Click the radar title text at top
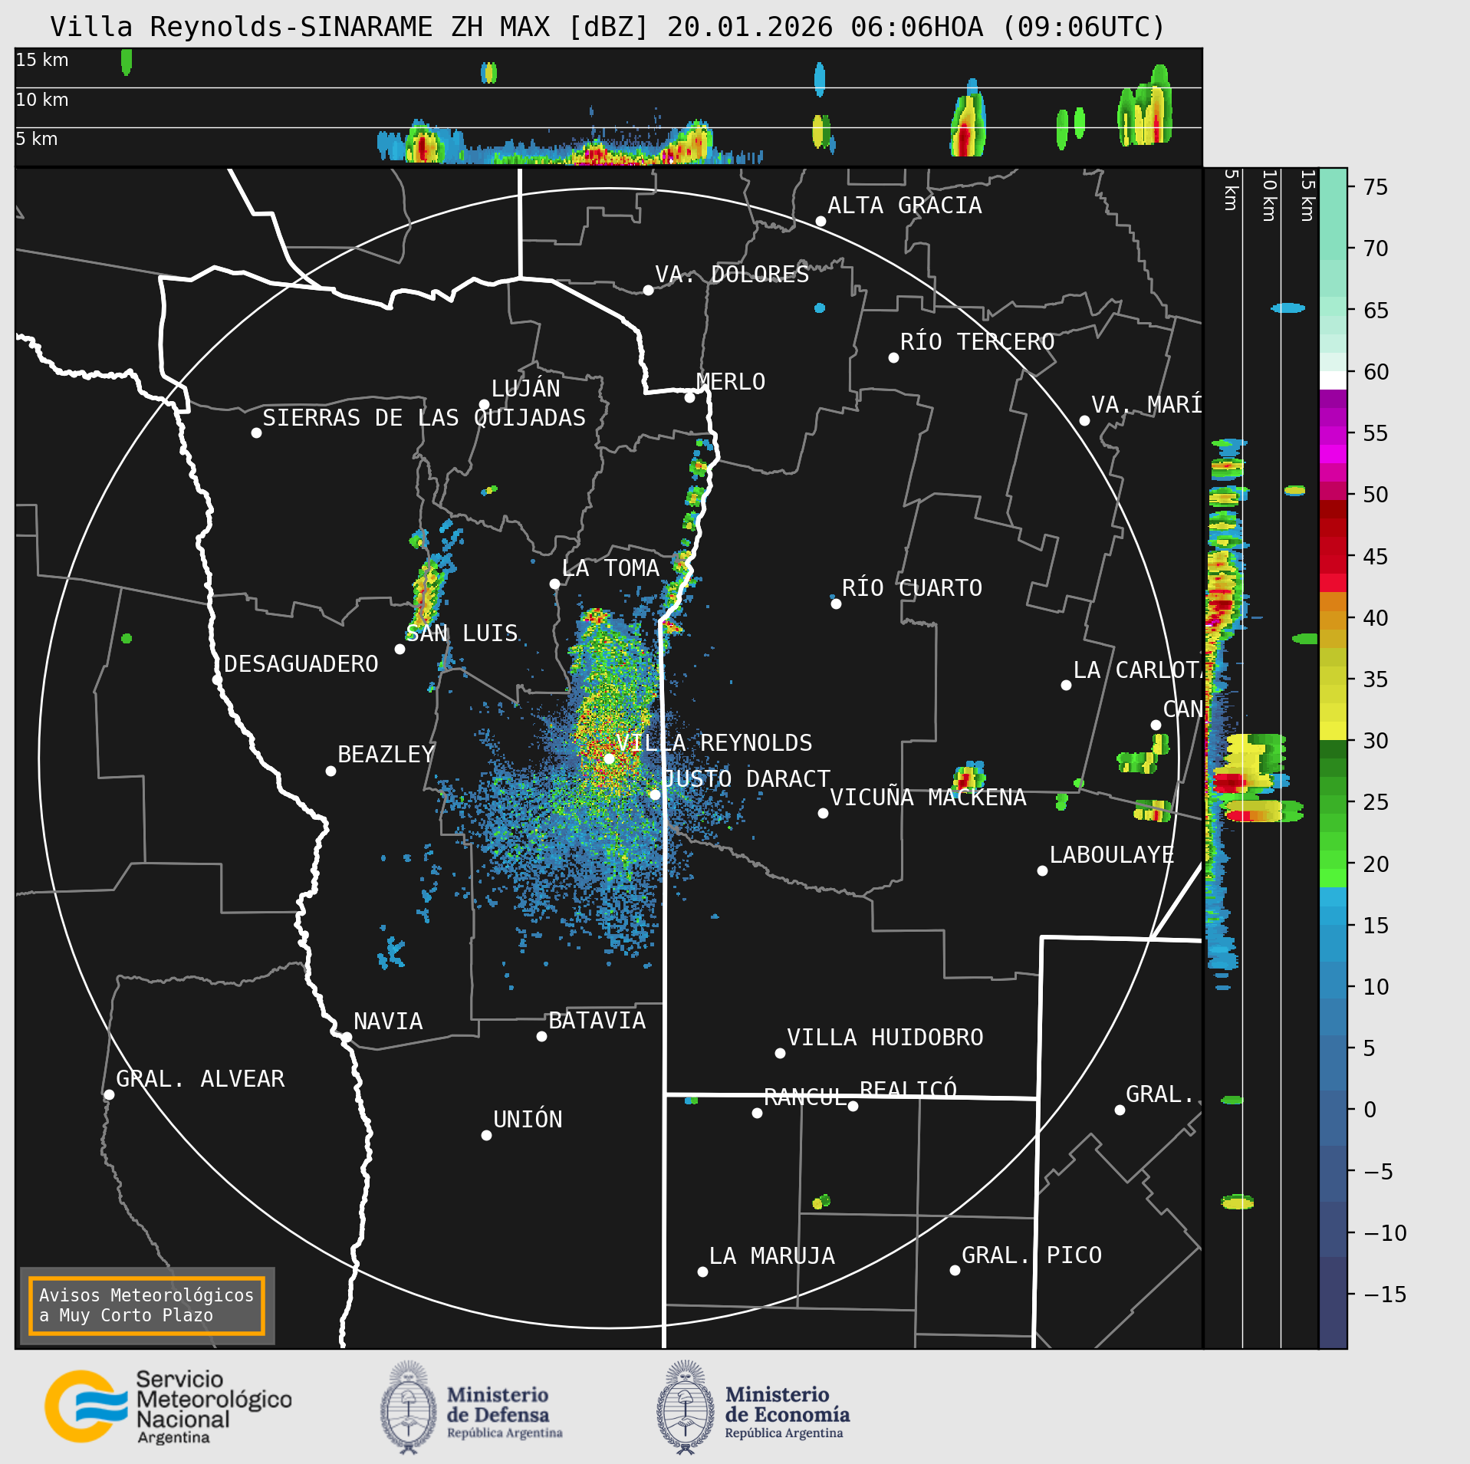This screenshot has width=1470, height=1464. (607, 27)
